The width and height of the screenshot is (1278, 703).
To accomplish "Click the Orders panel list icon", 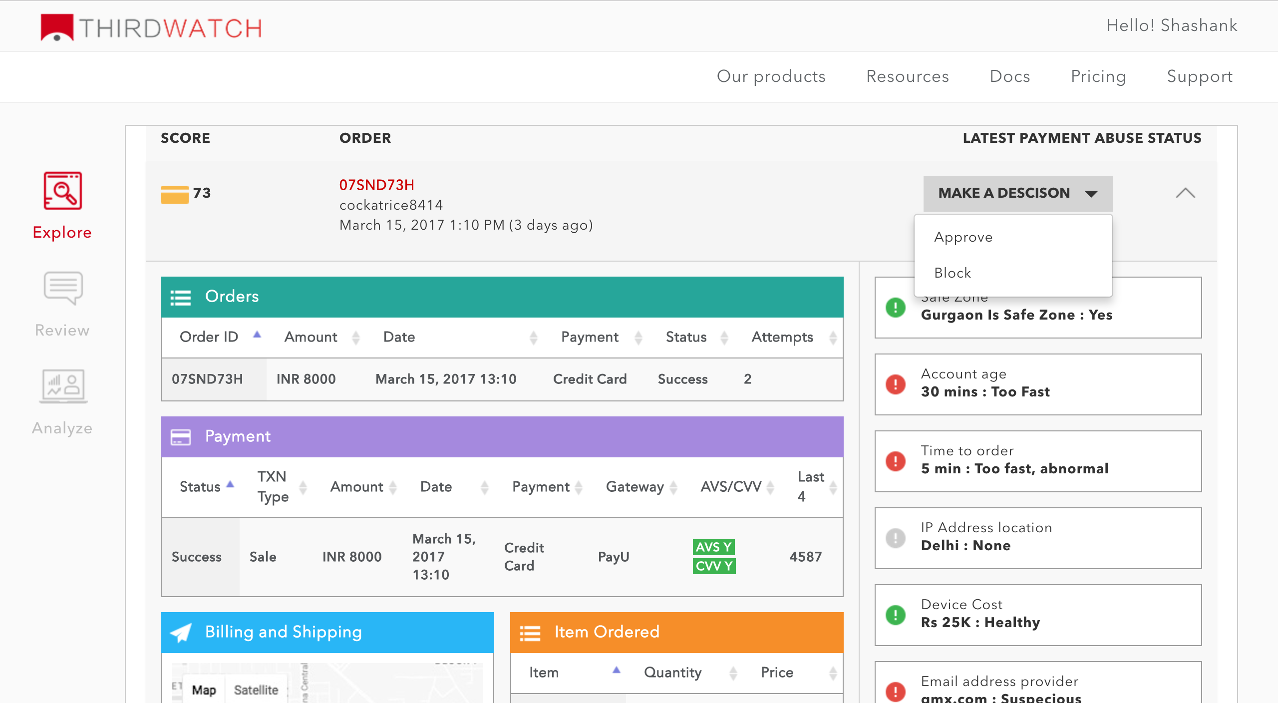I will 181,297.
